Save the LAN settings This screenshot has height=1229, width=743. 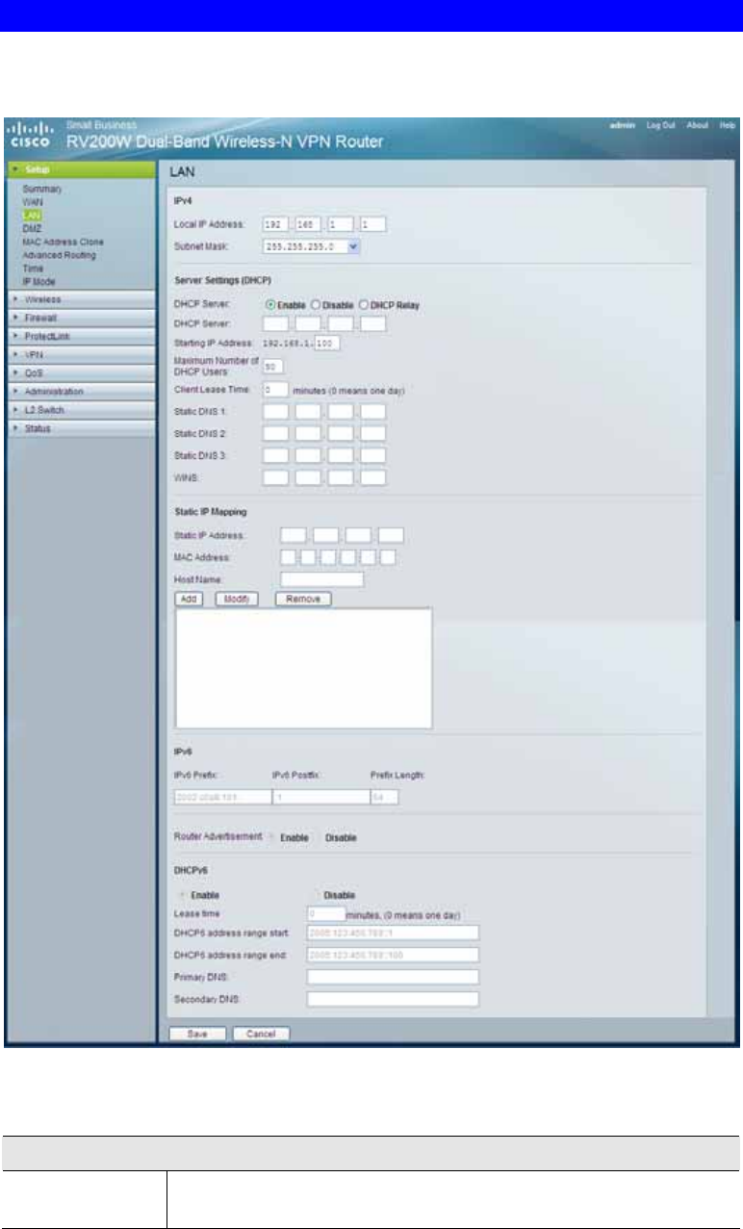coord(196,1034)
